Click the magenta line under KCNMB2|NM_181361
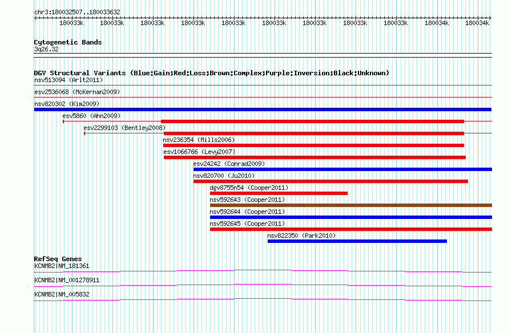This screenshot has height=333, width=508. [263, 271]
